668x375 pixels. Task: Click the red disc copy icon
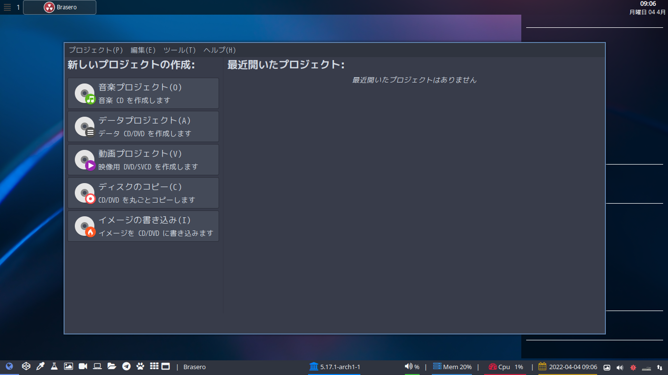coord(84,192)
